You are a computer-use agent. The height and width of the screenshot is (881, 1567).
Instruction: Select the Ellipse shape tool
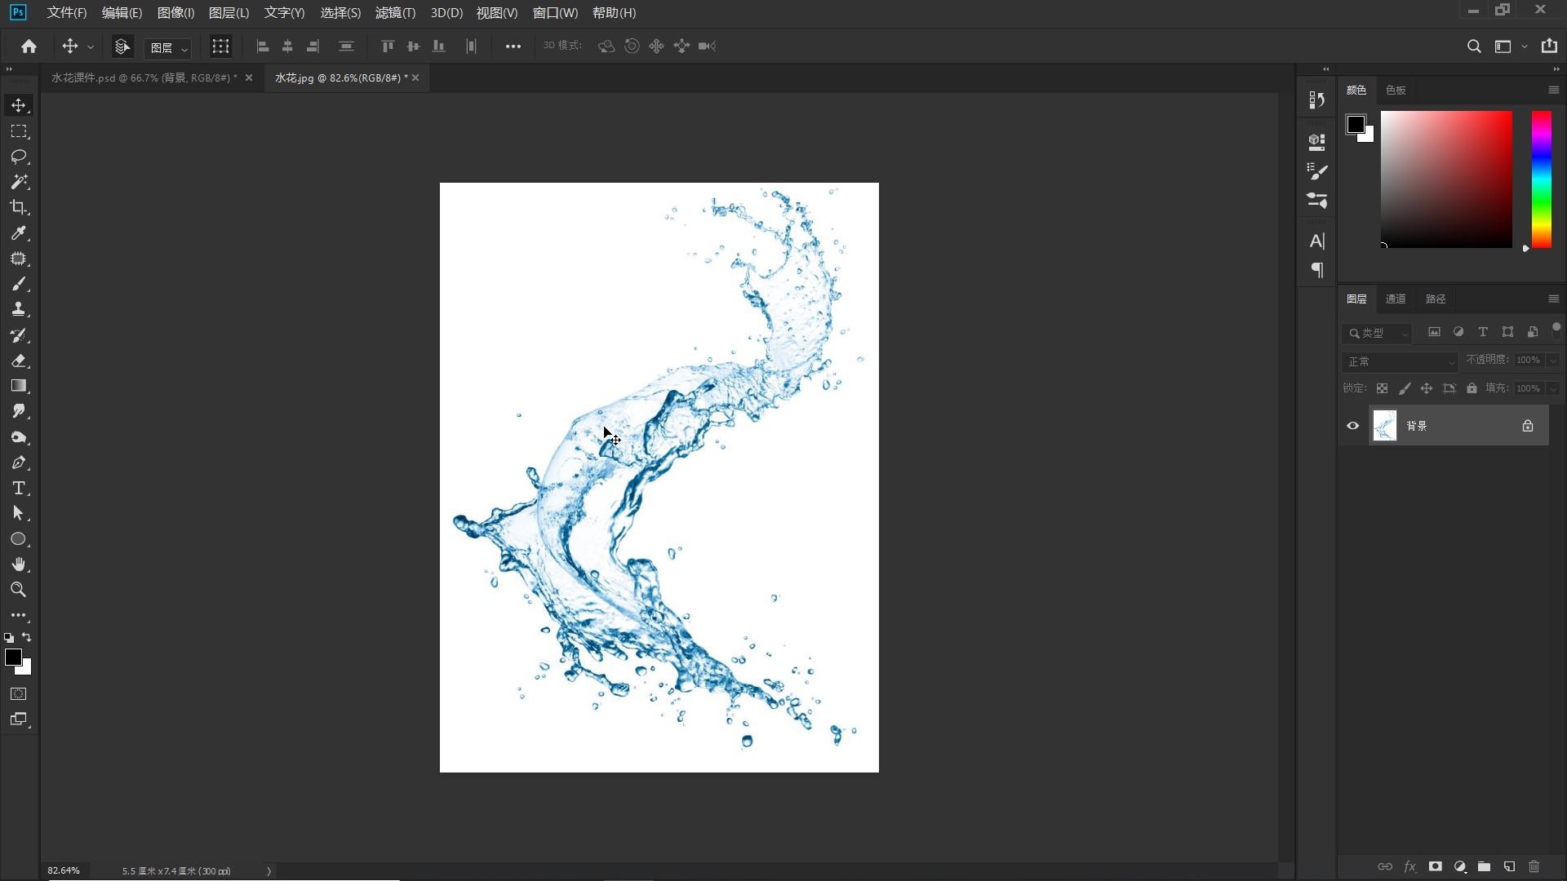[x=19, y=539]
